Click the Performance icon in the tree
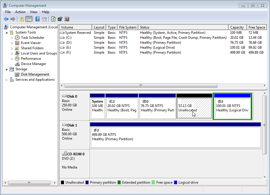This screenshot has width=270, height=195. [17, 59]
